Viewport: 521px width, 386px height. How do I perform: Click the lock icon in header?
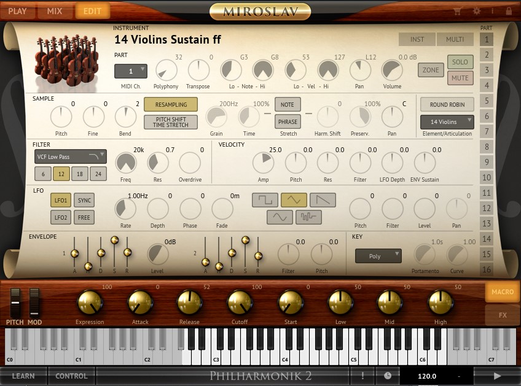(x=509, y=11)
